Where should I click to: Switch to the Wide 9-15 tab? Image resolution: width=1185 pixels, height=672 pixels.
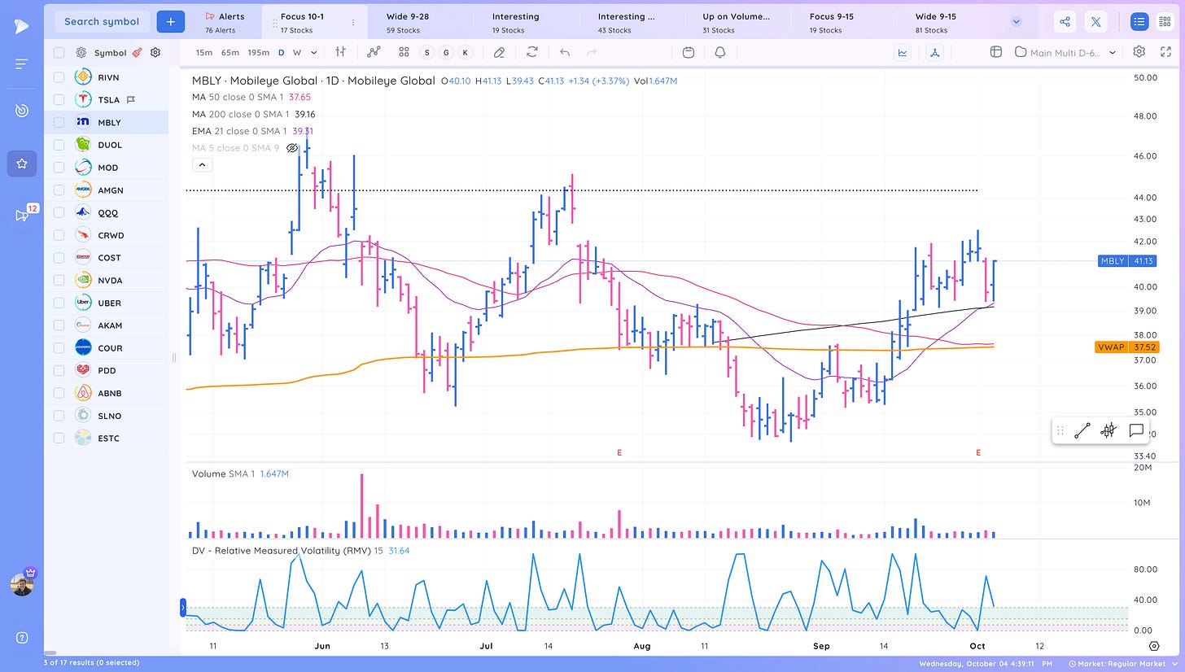point(948,22)
